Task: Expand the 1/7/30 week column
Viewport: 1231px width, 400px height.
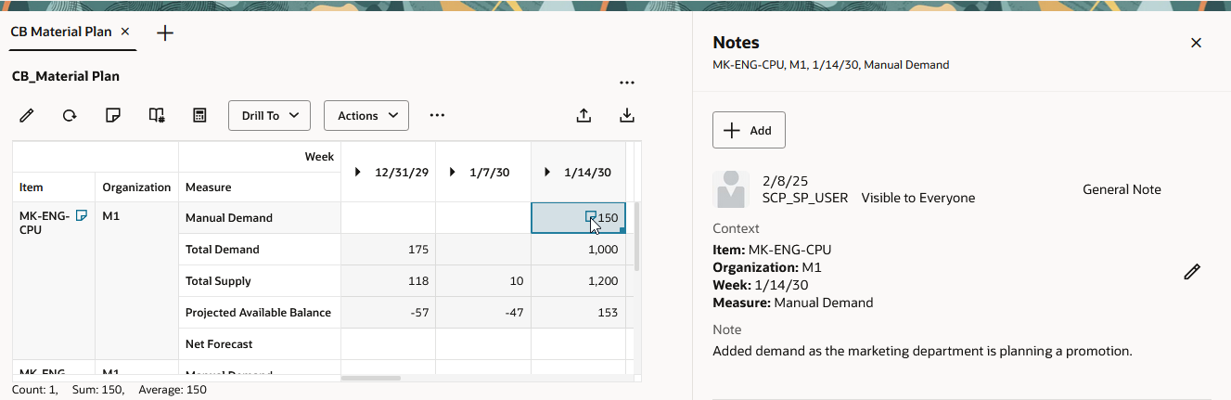Action: [x=453, y=172]
